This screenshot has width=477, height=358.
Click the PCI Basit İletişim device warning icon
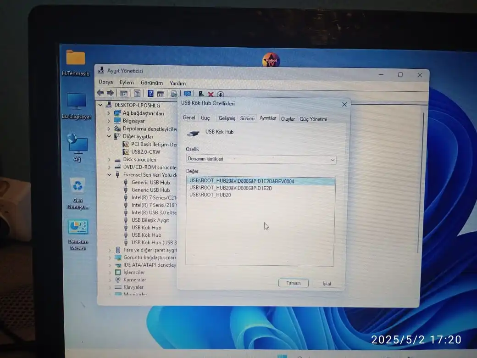[x=125, y=144]
